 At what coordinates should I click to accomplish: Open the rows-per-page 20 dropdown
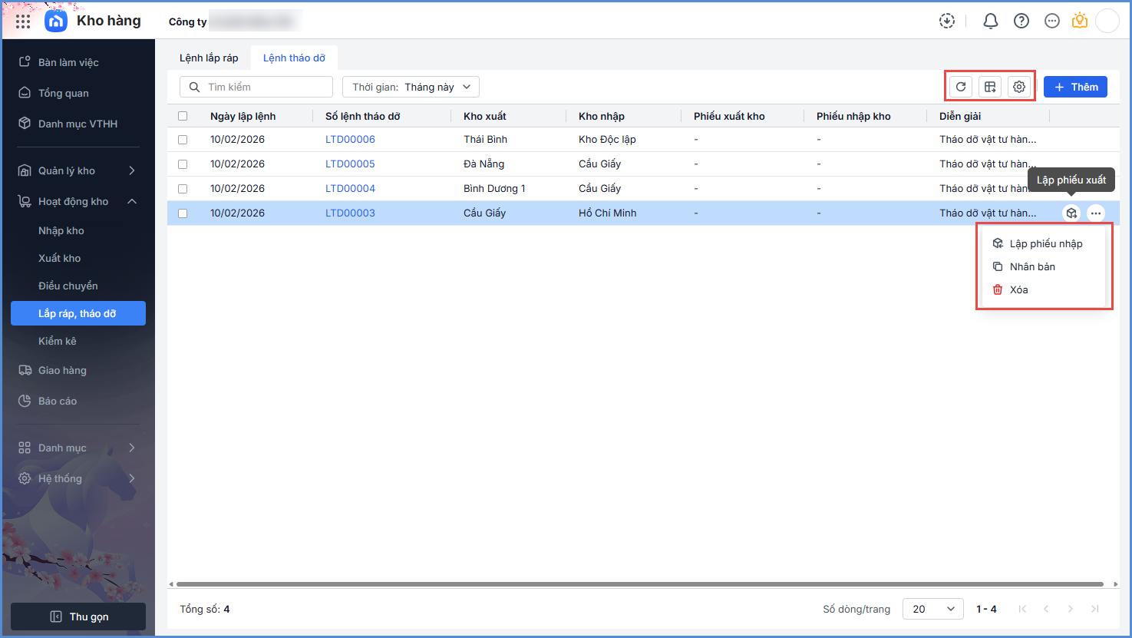tap(932, 609)
